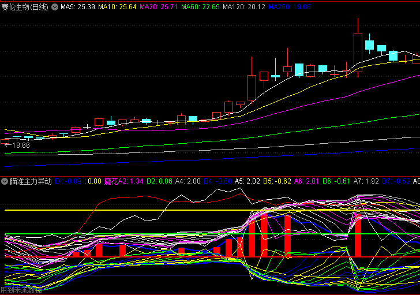420x295 pixels.
Task: Click the yellow B5 indicator value
Action: point(276,181)
